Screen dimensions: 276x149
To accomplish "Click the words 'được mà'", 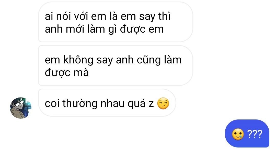I will click(x=67, y=73).
